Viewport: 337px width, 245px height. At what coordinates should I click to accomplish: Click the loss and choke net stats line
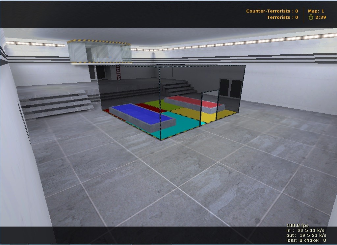point(306,240)
